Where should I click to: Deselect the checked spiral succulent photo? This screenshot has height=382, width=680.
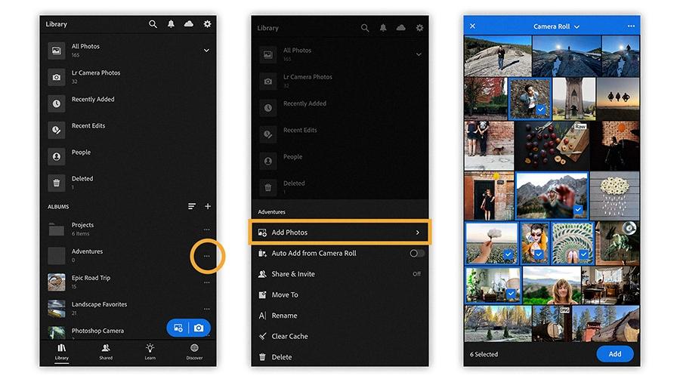coord(573,243)
